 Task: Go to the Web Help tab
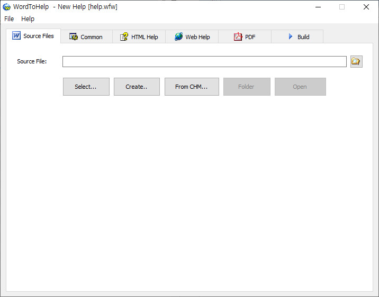tap(192, 37)
